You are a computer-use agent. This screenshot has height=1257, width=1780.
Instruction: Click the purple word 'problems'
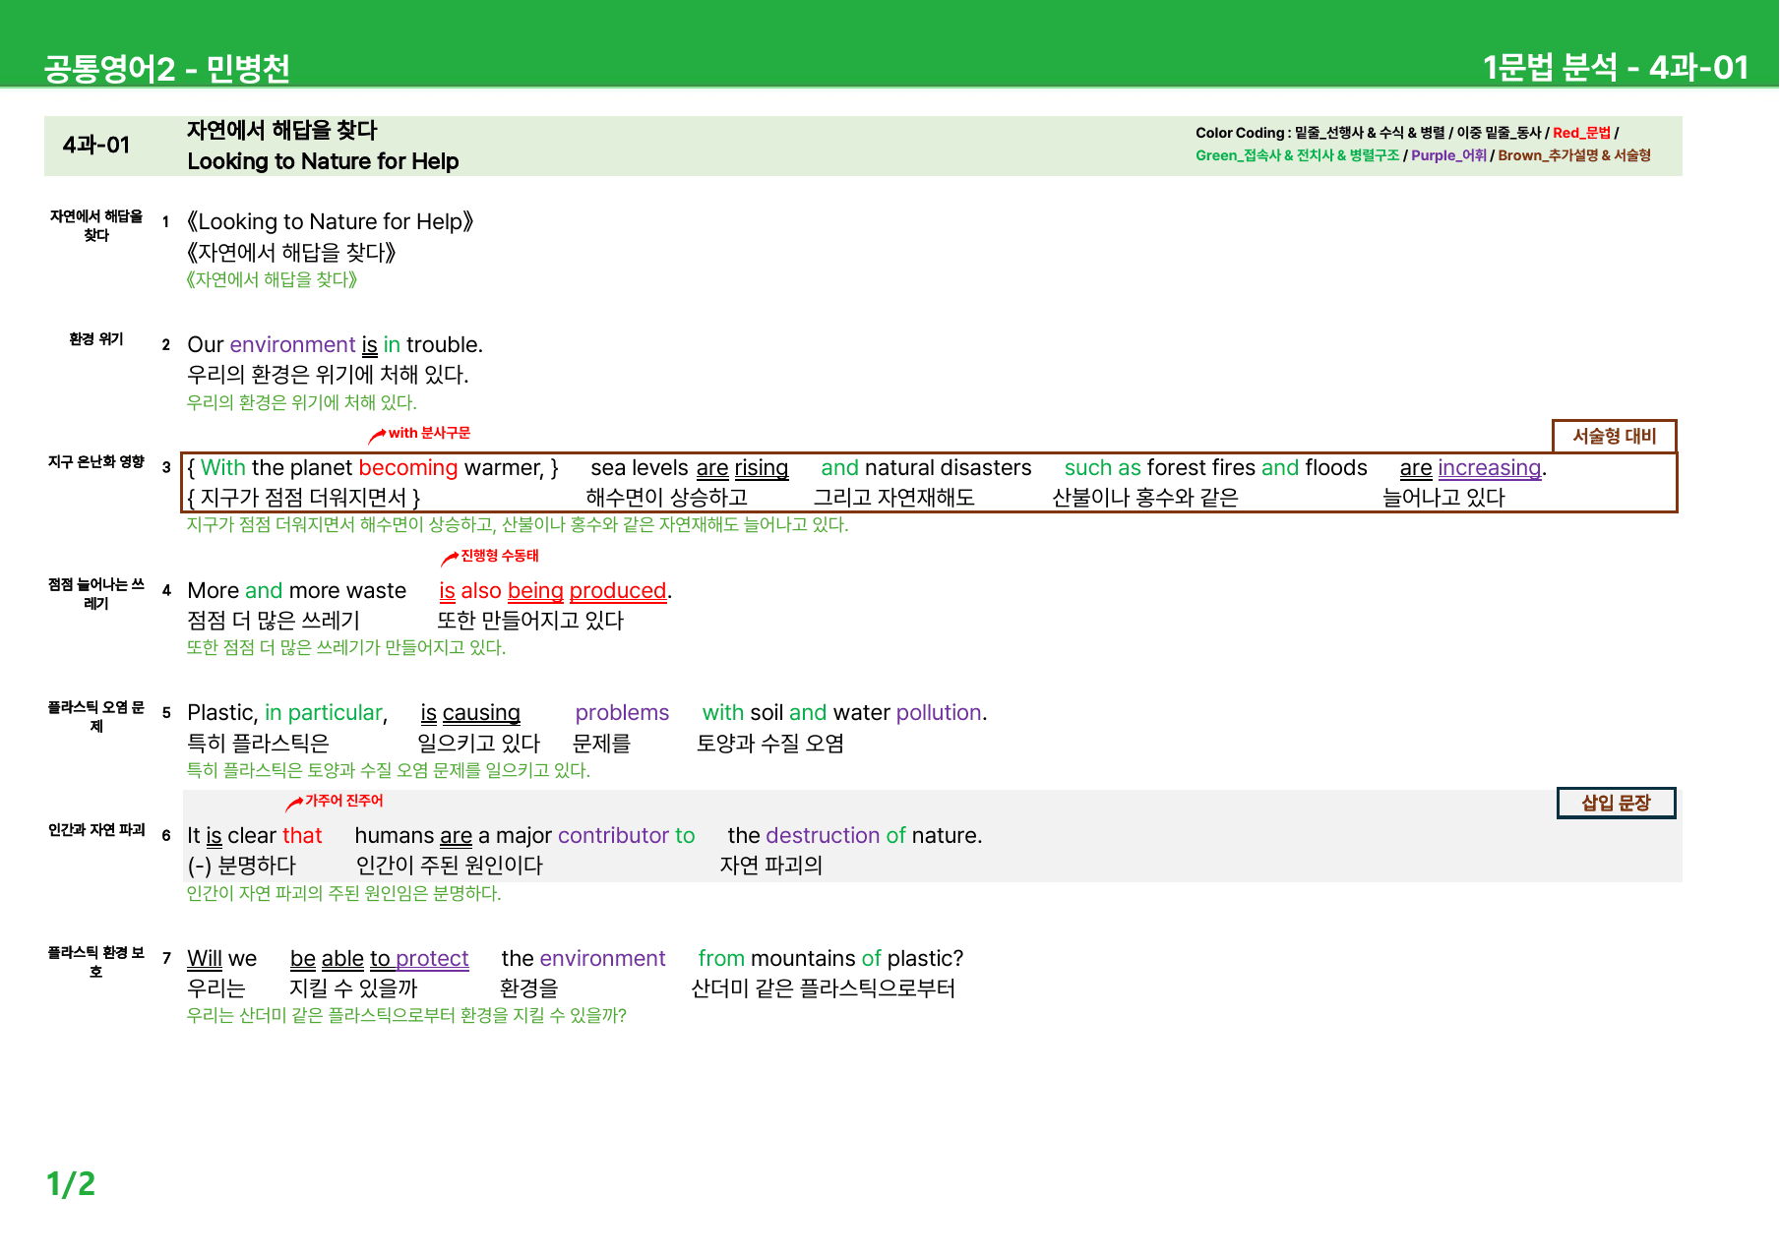622,713
